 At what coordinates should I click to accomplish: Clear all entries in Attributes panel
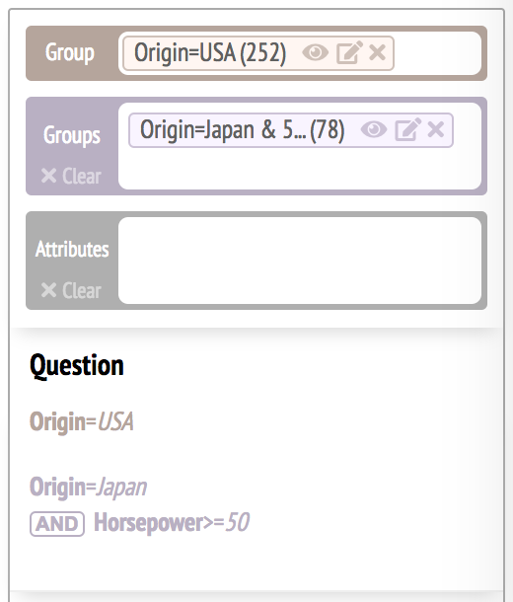tap(71, 290)
